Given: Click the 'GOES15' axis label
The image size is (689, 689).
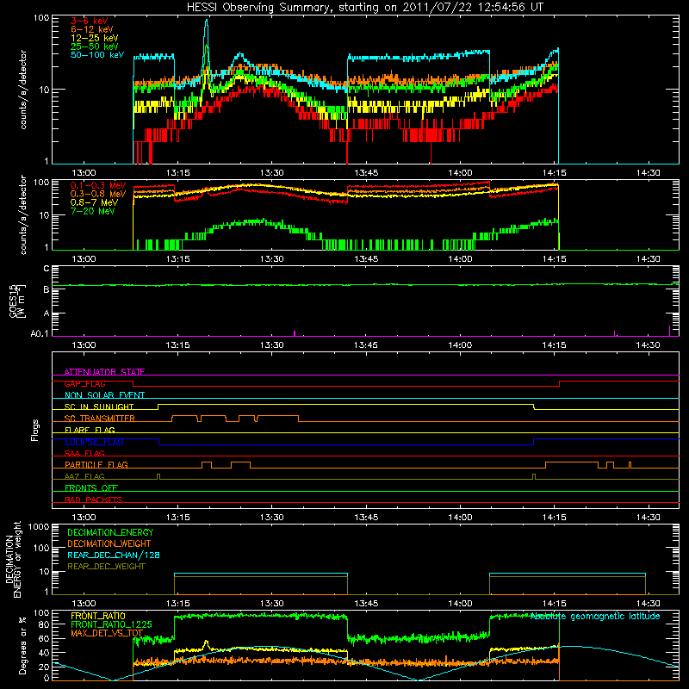Looking at the screenshot, I should 14,301.
